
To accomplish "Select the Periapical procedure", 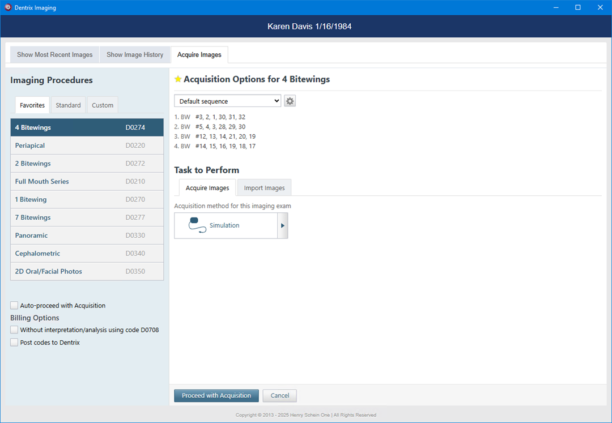I will click(x=87, y=146).
